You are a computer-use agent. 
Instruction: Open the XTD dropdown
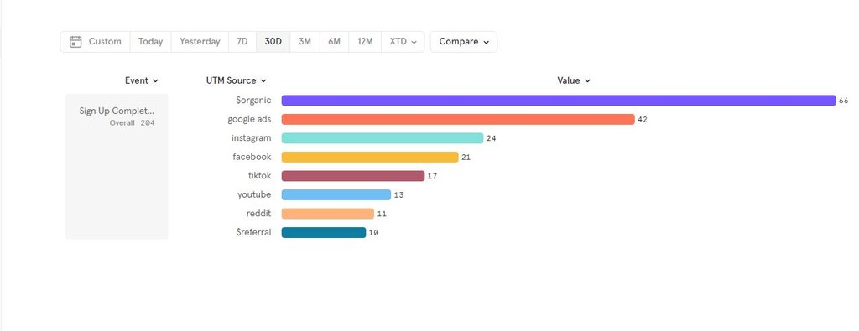click(x=403, y=42)
